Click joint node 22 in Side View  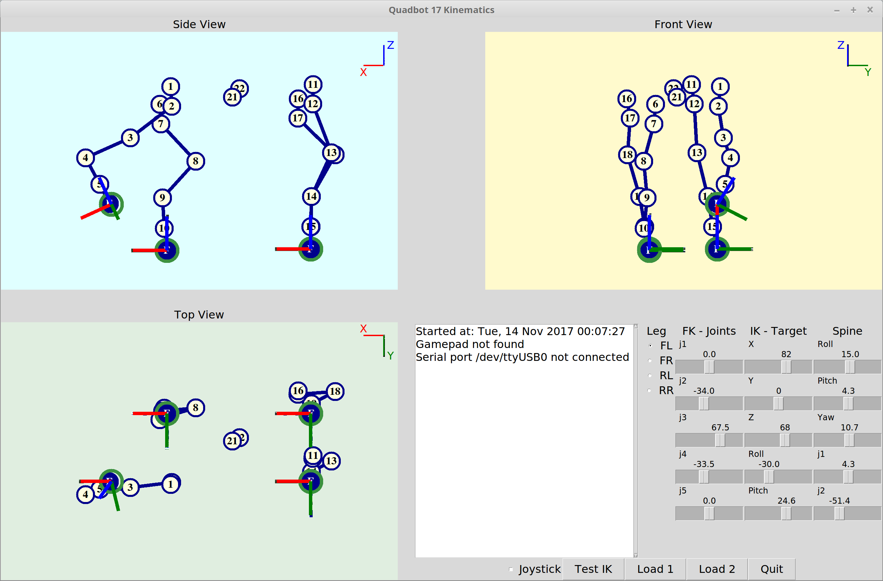click(240, 88)
